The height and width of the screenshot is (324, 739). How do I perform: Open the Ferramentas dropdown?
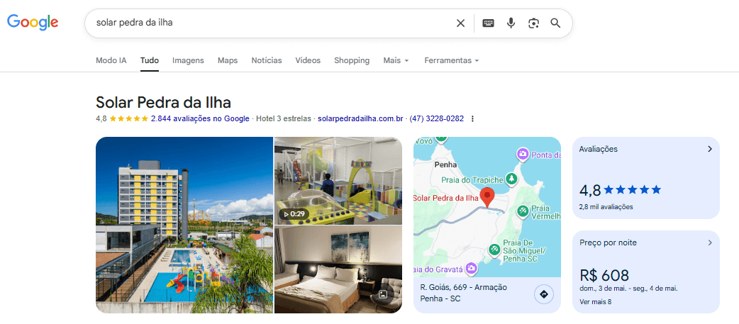point(452,60)
